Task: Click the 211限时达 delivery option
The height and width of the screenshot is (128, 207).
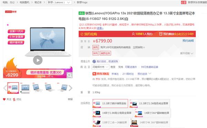Action: pos(128,74)
